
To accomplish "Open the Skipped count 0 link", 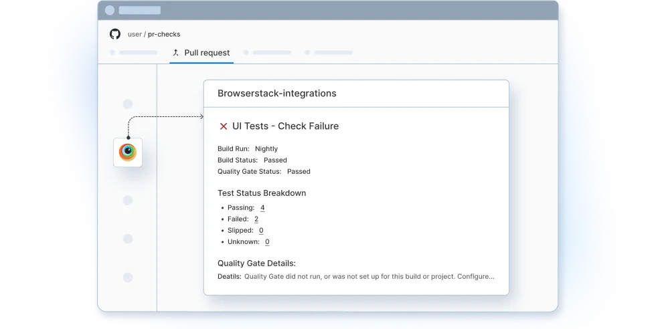I will (261, 230).
